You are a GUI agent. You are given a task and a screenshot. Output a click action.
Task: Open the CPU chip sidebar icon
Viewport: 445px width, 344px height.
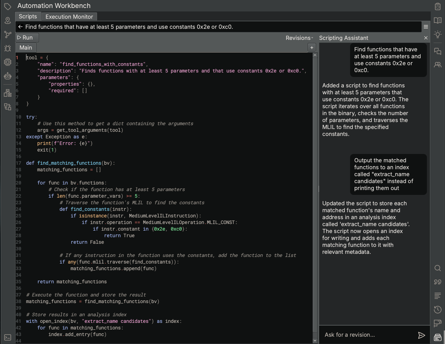(8, 62)
